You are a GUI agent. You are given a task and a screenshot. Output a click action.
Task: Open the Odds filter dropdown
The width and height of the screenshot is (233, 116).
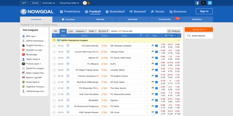tap(93, 31)
